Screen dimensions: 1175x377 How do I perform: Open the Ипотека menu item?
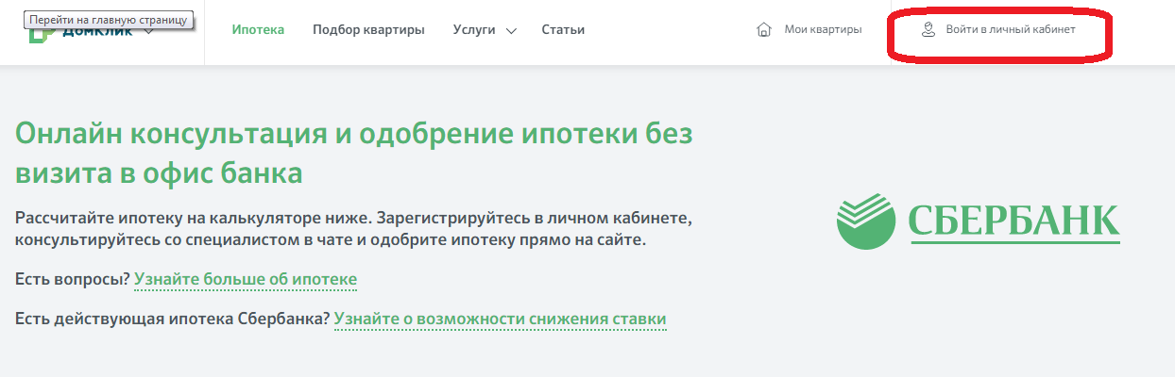tap(258, 29)
